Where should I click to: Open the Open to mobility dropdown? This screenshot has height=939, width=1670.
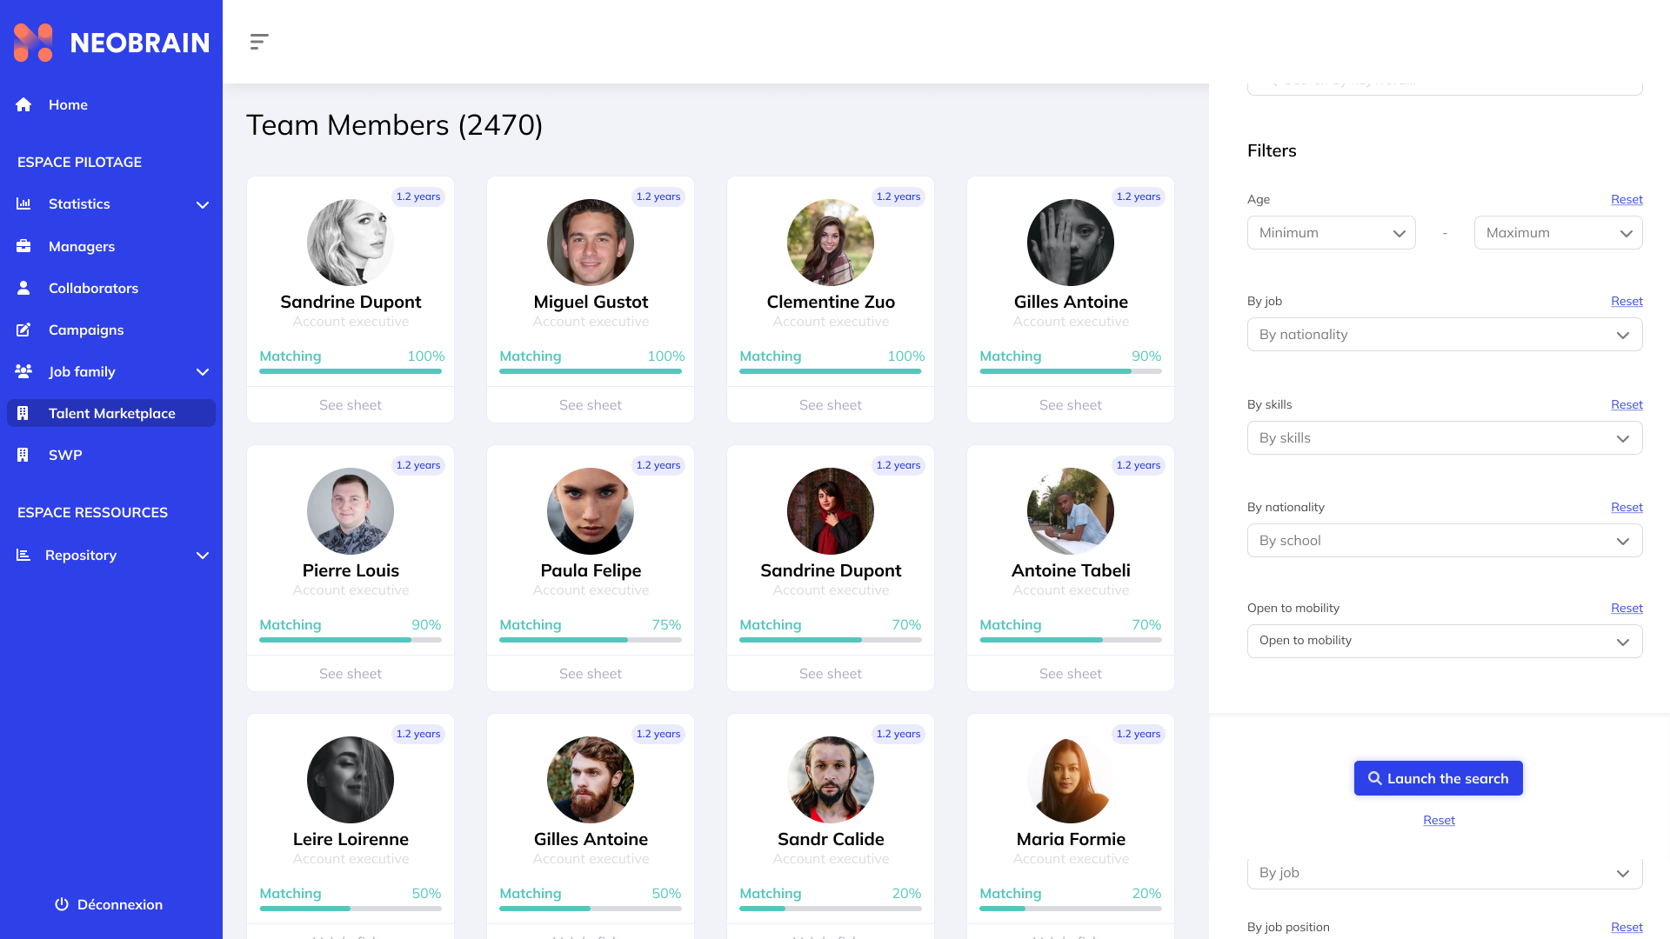click(1444, 641)
